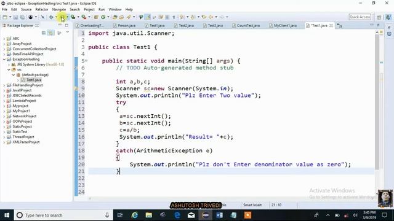Click the Quick Access search field

click(x=360, y=17)
